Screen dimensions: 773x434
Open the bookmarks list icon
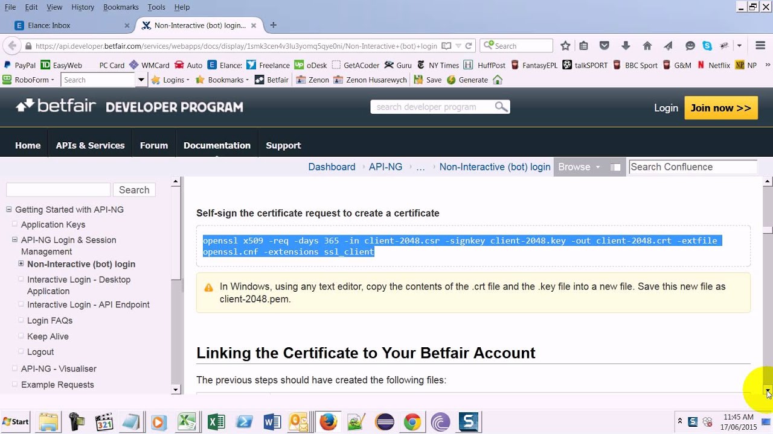[584, 46]
